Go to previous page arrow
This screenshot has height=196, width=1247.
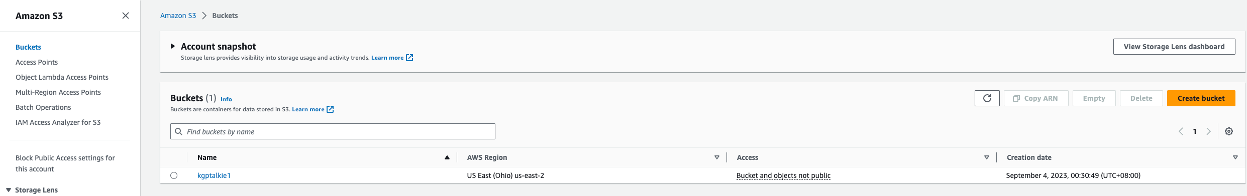point(1181,131)
